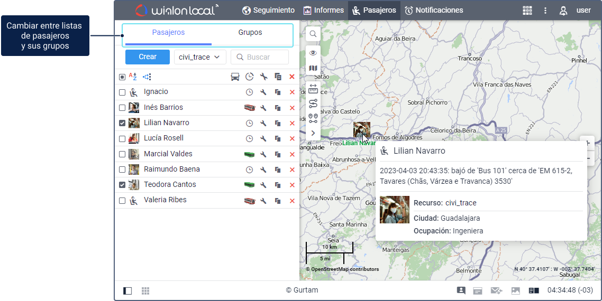Click the card icon in the bottom bar
This screenshot has width=602, height=301.
click(x=478, y=291)
